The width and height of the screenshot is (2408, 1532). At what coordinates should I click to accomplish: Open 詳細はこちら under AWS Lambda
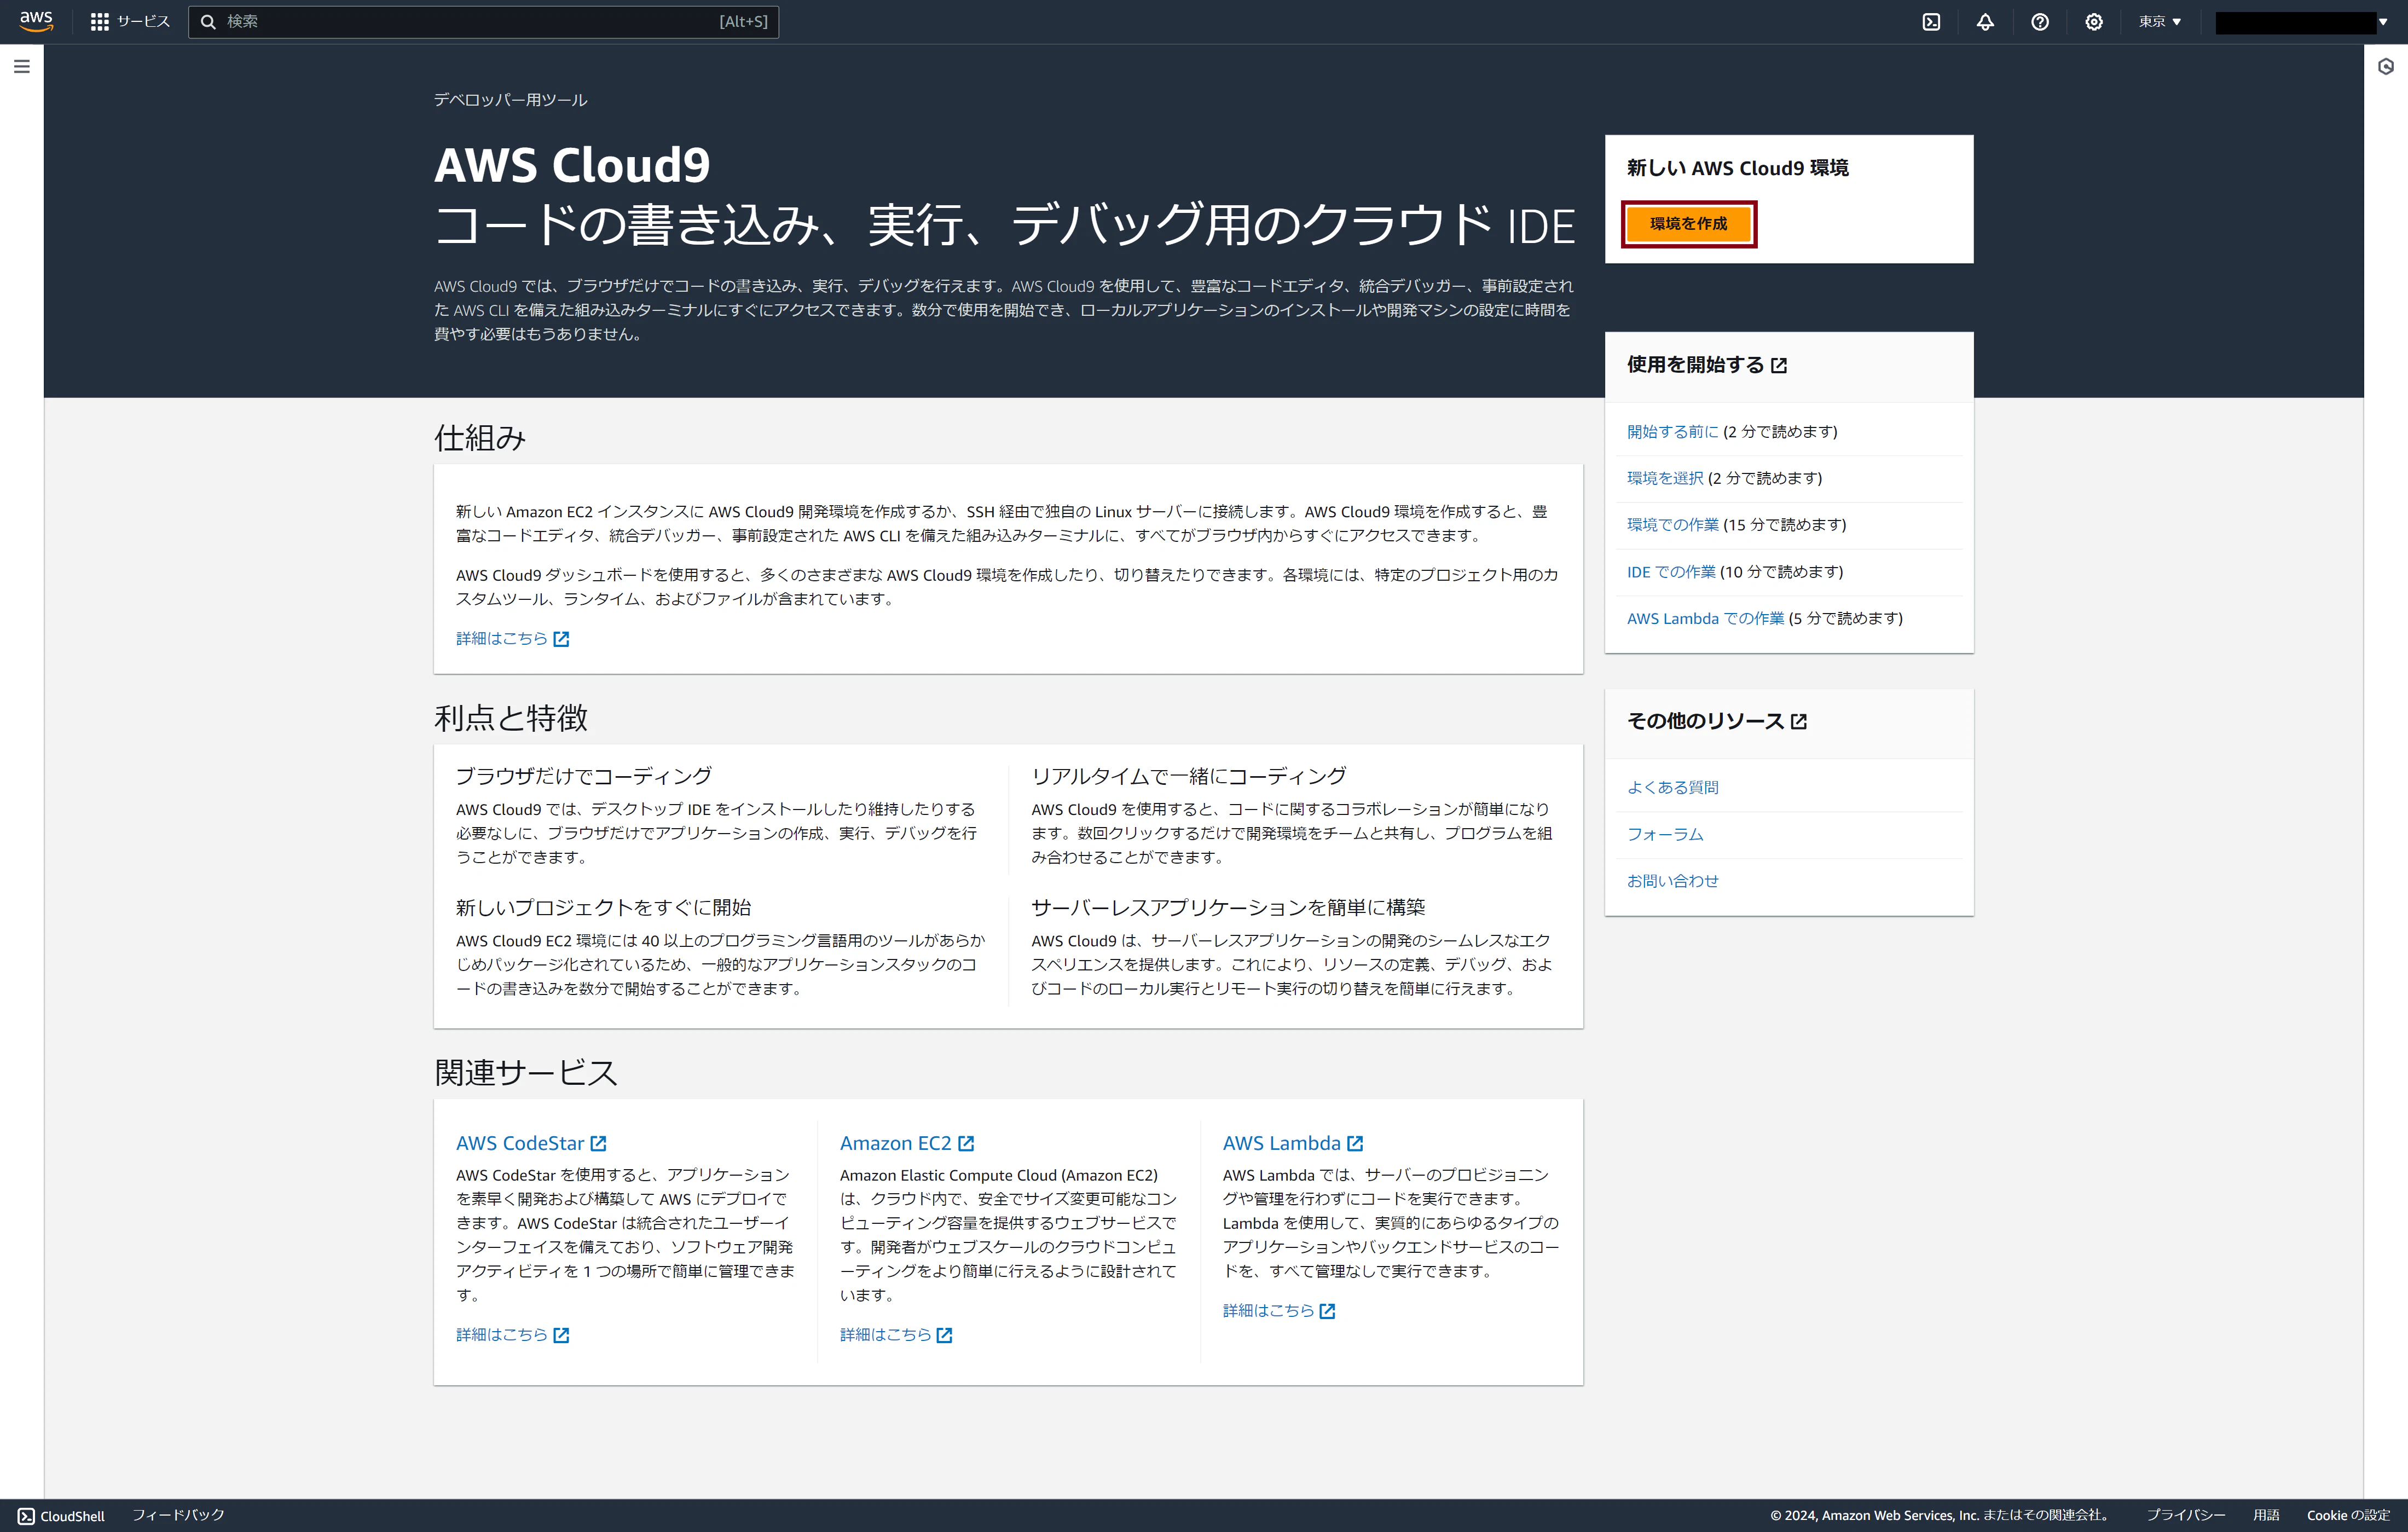[1279, 1311]
